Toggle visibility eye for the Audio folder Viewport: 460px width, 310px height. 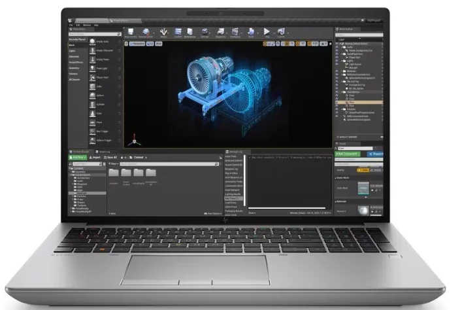click(337, 46)
